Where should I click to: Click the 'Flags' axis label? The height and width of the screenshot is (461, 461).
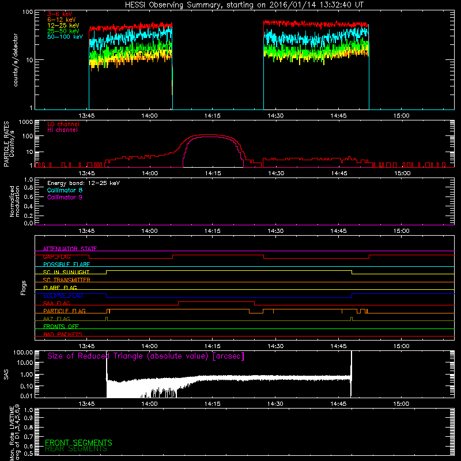pos(23,288)
